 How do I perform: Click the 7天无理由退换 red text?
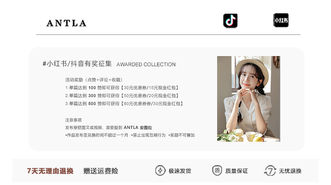pyautogui.click(x=50, y=171)
